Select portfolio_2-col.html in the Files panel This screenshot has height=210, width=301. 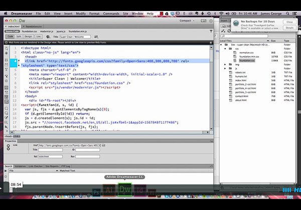point(245,84)
